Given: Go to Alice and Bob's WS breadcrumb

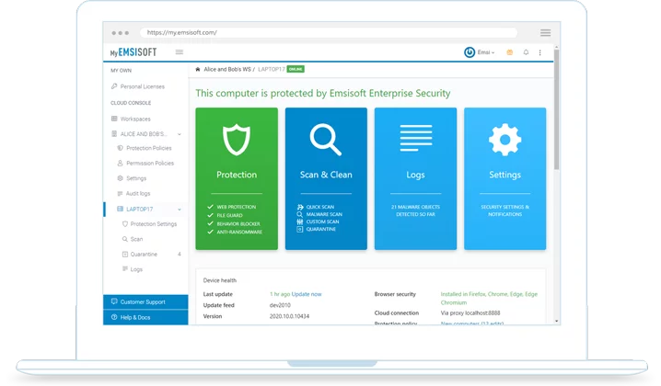Looking at the screenshot, I should point(227,69).
